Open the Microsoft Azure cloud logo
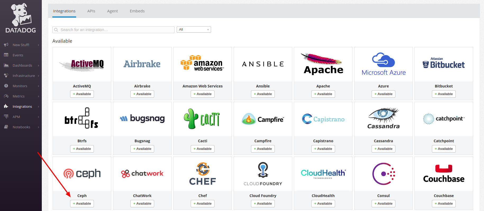 [x=383, y=64]
